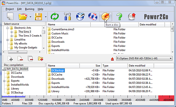Select InstalledWorlds in Disc compilation tree

(20, 85)
